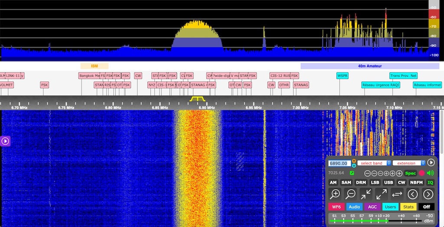Toggle the Spec spectrum display button
The image size is (444, 227).
[410, 173]
